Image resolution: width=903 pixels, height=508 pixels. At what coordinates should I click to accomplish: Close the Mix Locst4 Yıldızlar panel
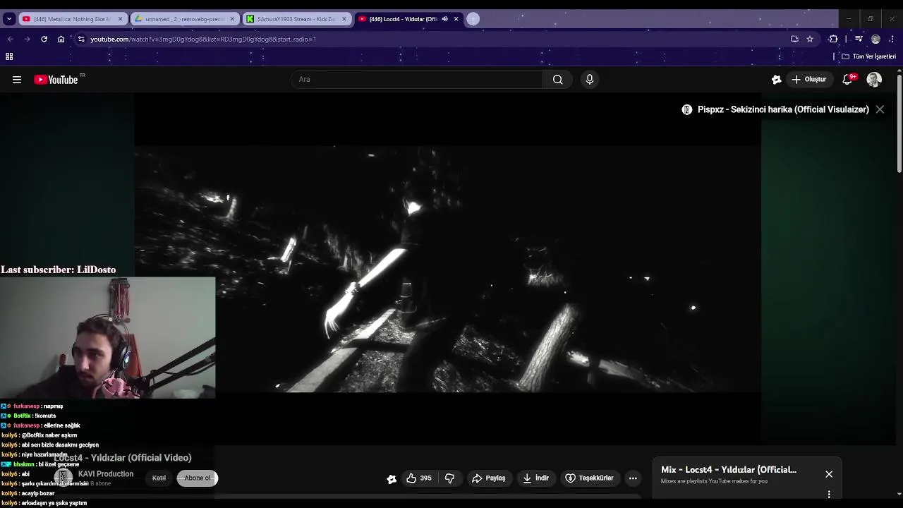tap(829, 474)
